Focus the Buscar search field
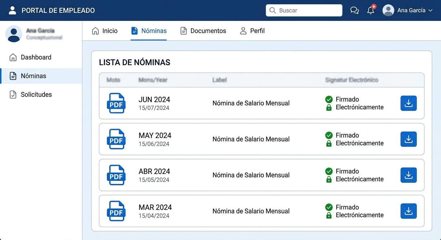 pos(304,10)
